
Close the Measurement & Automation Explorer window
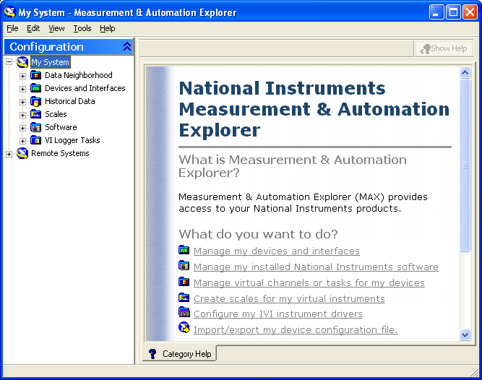coord(470,12)
